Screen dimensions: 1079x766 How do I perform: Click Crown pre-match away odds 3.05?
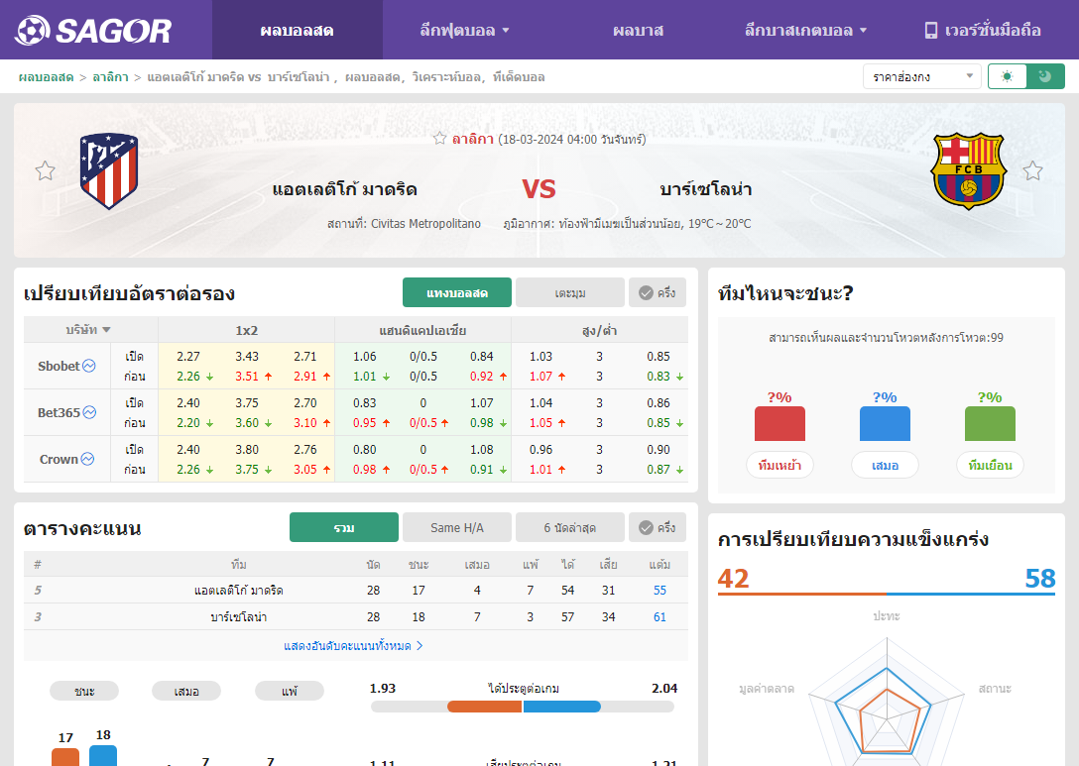[x=305, y=470]
